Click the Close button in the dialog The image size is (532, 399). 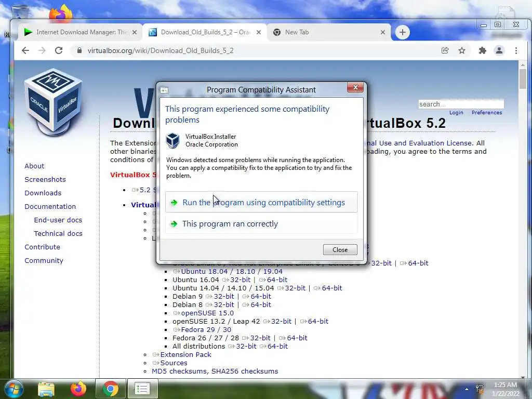(x=340, y=250)
